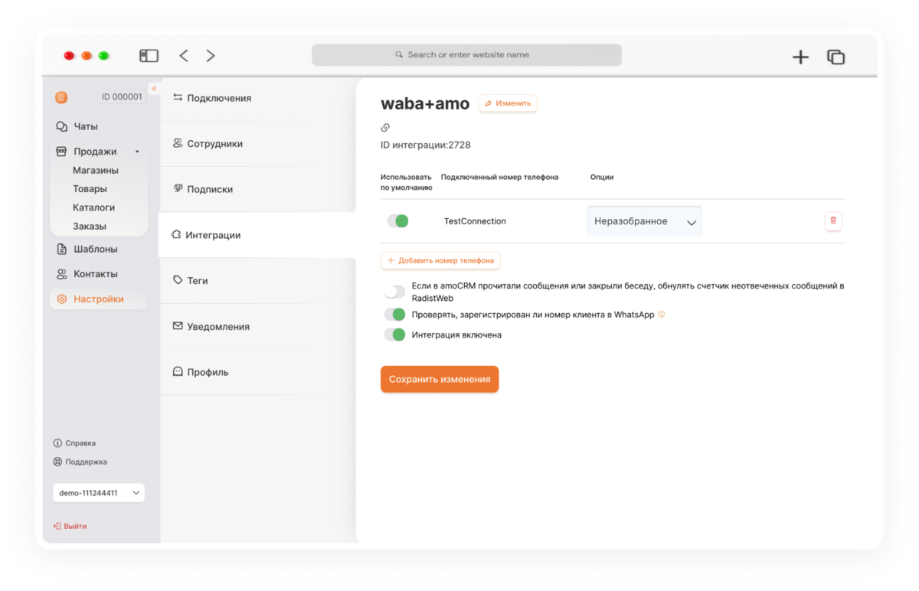919x591 pixels.
Task: Delete TestConnection with trash icon
Action: click(x=833, y=220)
